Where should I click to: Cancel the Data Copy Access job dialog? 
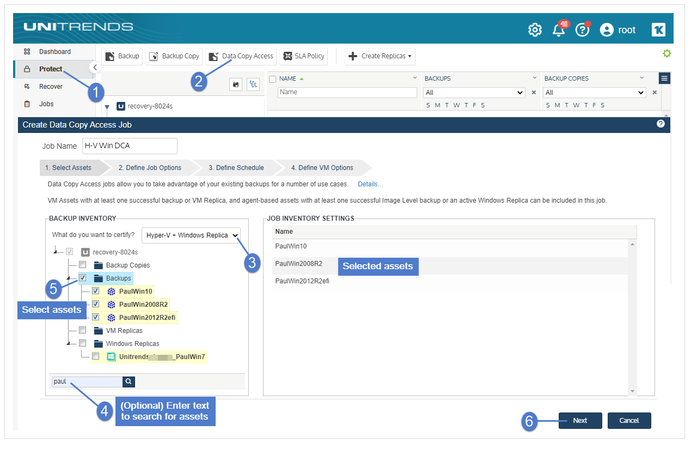[x=629, y=421]
